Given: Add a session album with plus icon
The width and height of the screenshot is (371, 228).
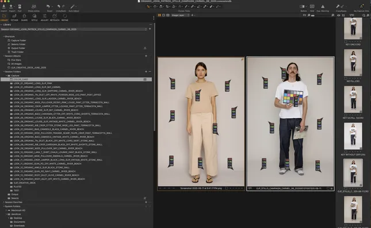Looking at the screenshot, I should click(x=146, y=56).
